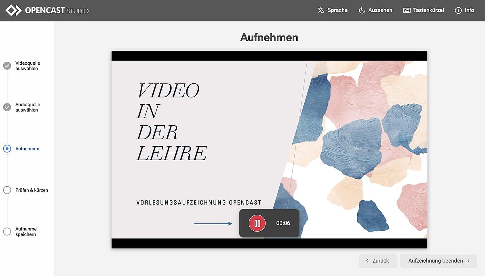Screen dimensions: 485x276
Task: Click the Opencast Studio logo
Action: tap(47, 10)
